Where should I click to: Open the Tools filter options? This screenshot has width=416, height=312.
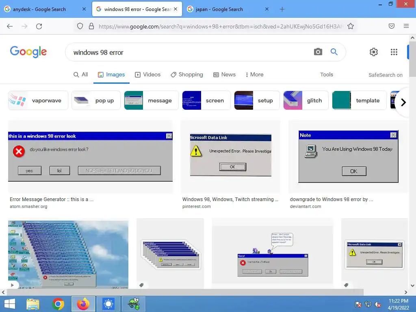tap(327, 75)
